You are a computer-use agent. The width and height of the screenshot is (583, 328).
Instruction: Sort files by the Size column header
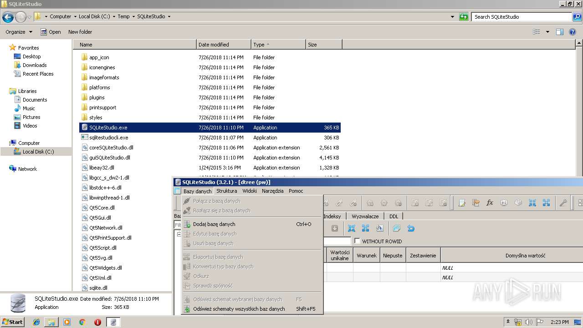[324, 45]
